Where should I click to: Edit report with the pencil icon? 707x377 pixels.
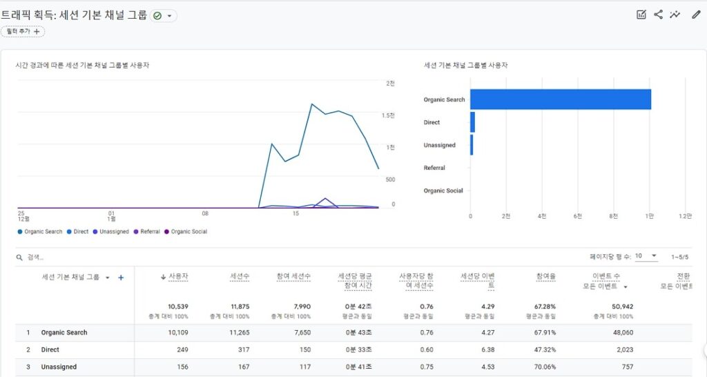point(696,14)
